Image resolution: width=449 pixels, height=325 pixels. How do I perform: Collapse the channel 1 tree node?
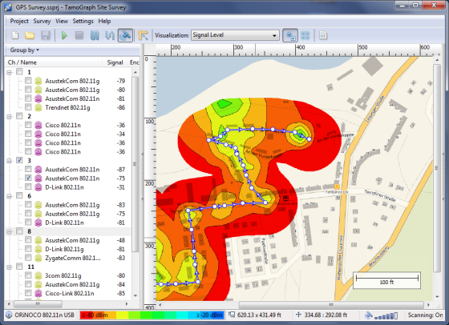(x=9, y=72)
